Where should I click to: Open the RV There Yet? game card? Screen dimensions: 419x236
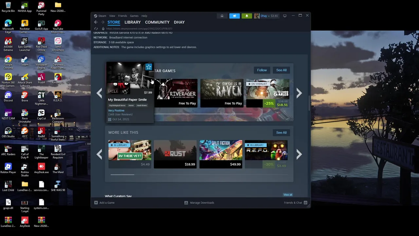coord(130,154)
